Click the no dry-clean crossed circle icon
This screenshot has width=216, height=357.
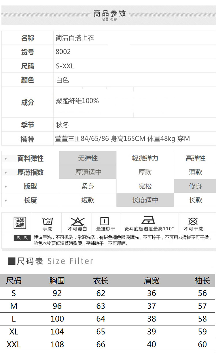193,221
